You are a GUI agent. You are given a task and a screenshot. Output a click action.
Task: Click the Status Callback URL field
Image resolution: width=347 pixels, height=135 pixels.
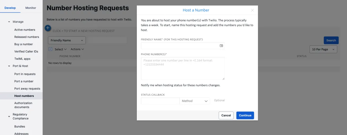[160, 101]
